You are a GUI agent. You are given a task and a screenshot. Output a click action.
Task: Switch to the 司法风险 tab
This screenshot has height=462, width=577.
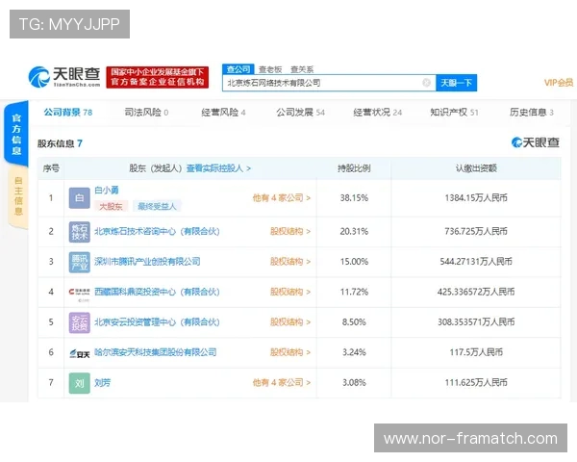pos(146,112)
